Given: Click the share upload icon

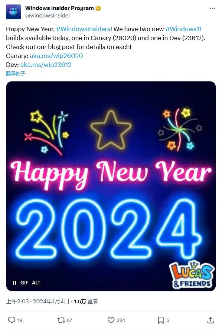Looking at the screenshot, I should [x=210, y=320].
